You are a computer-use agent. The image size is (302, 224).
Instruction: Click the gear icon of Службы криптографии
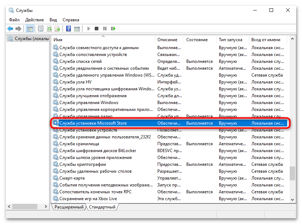point(56,164)
